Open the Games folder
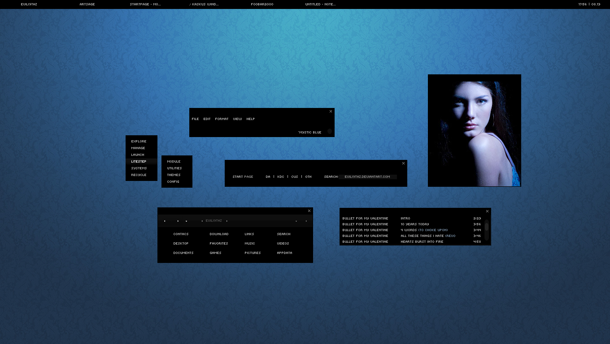 pos(215,253)
